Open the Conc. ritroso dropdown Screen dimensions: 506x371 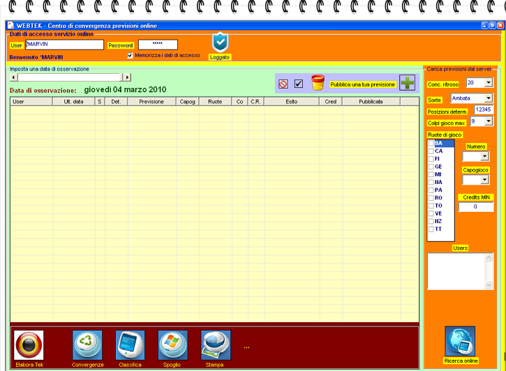[x=489, y=83]
